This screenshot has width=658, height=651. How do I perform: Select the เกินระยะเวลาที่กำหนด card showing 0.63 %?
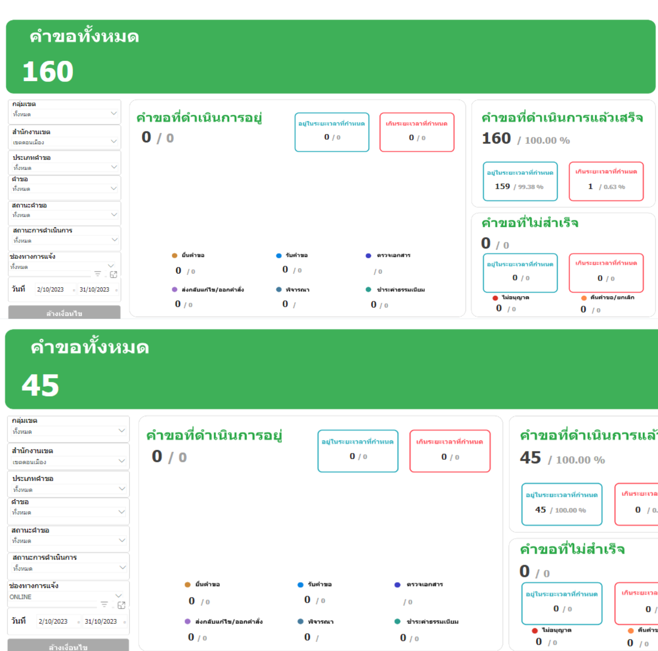pyautogui.click(x=606, y=181)
